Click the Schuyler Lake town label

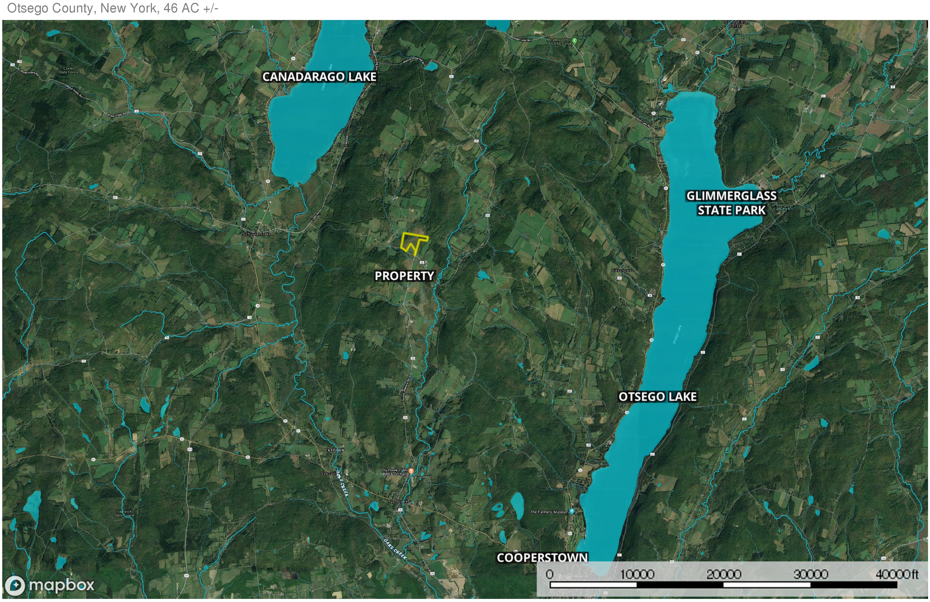pos(257,234)
